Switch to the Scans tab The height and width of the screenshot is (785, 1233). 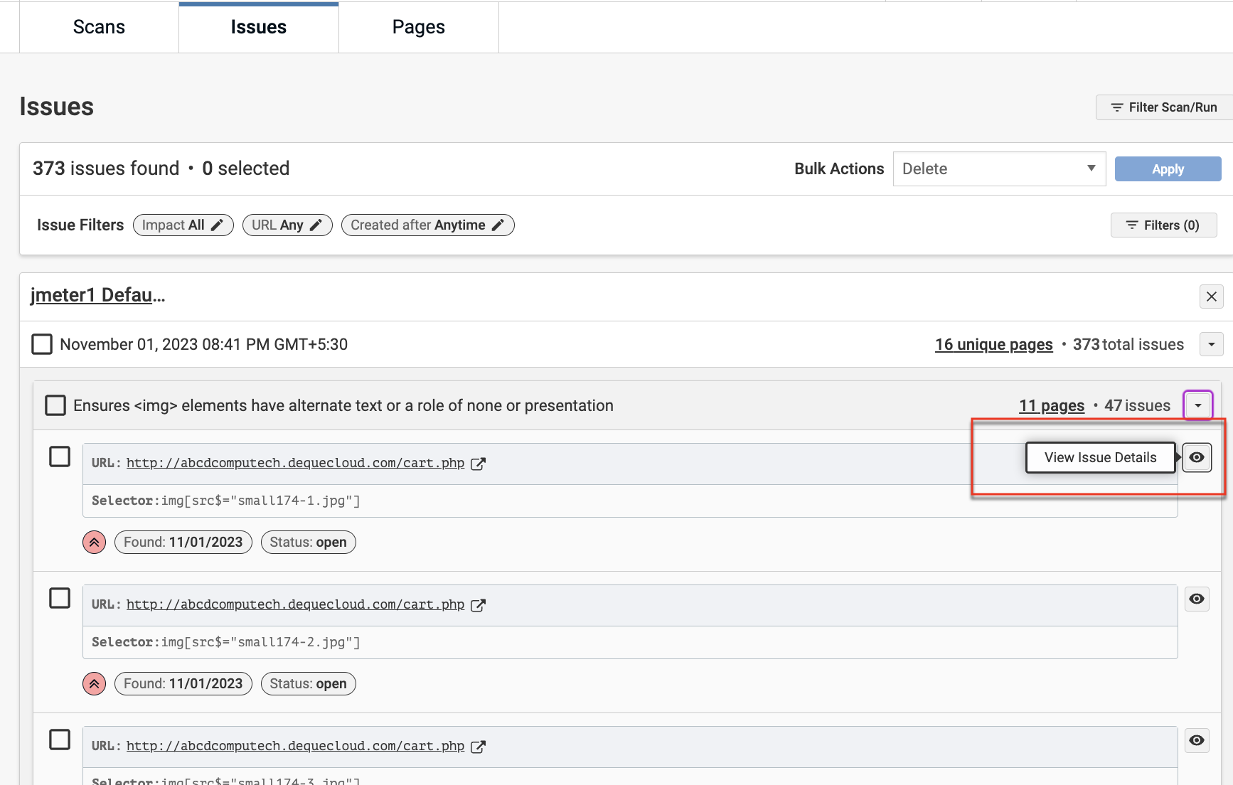[99, 27]
